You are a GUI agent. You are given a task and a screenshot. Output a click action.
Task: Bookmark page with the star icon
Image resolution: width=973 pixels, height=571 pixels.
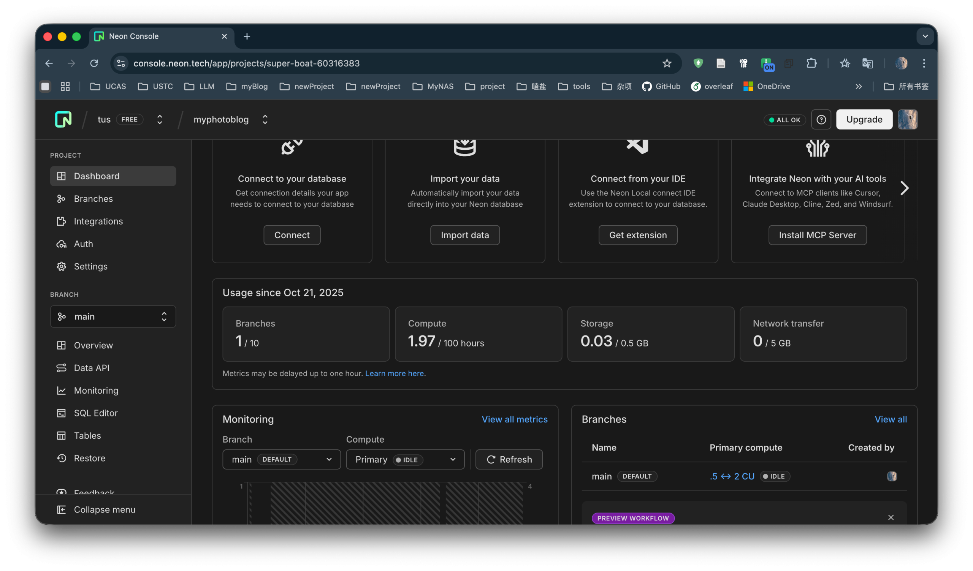pos(667,63)
